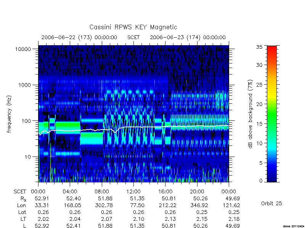Click the '16:00' time tick label

(165, 192)
